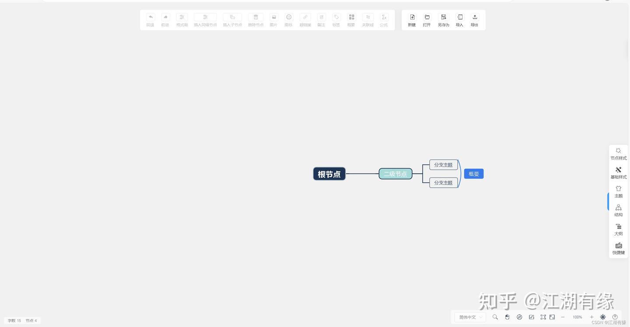
Task: Zoom in with the plus control
Action: click(591, 317)
